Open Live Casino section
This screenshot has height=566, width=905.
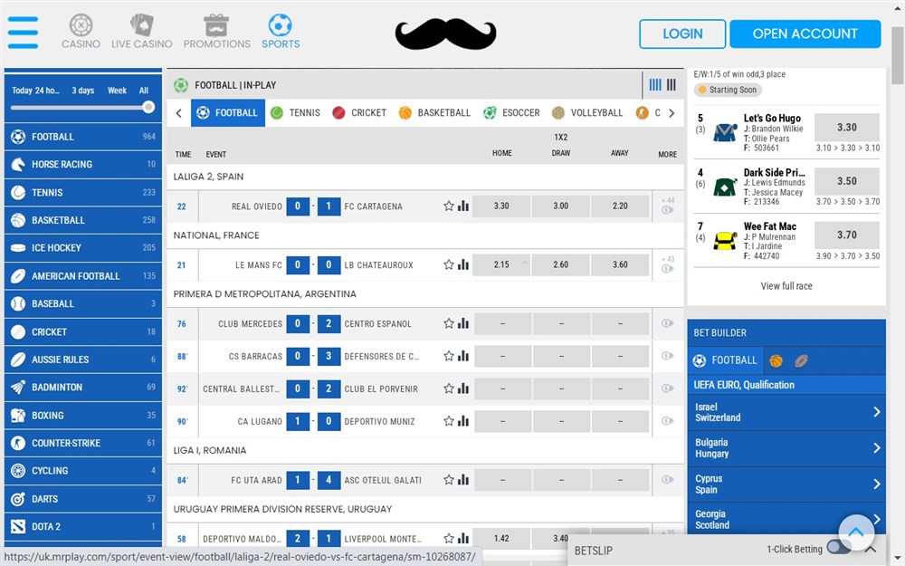click(x=141, y=32)
